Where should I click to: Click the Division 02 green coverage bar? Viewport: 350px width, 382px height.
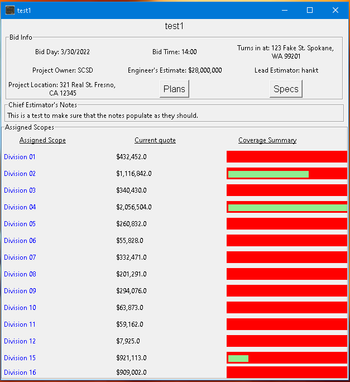[269, 174]
